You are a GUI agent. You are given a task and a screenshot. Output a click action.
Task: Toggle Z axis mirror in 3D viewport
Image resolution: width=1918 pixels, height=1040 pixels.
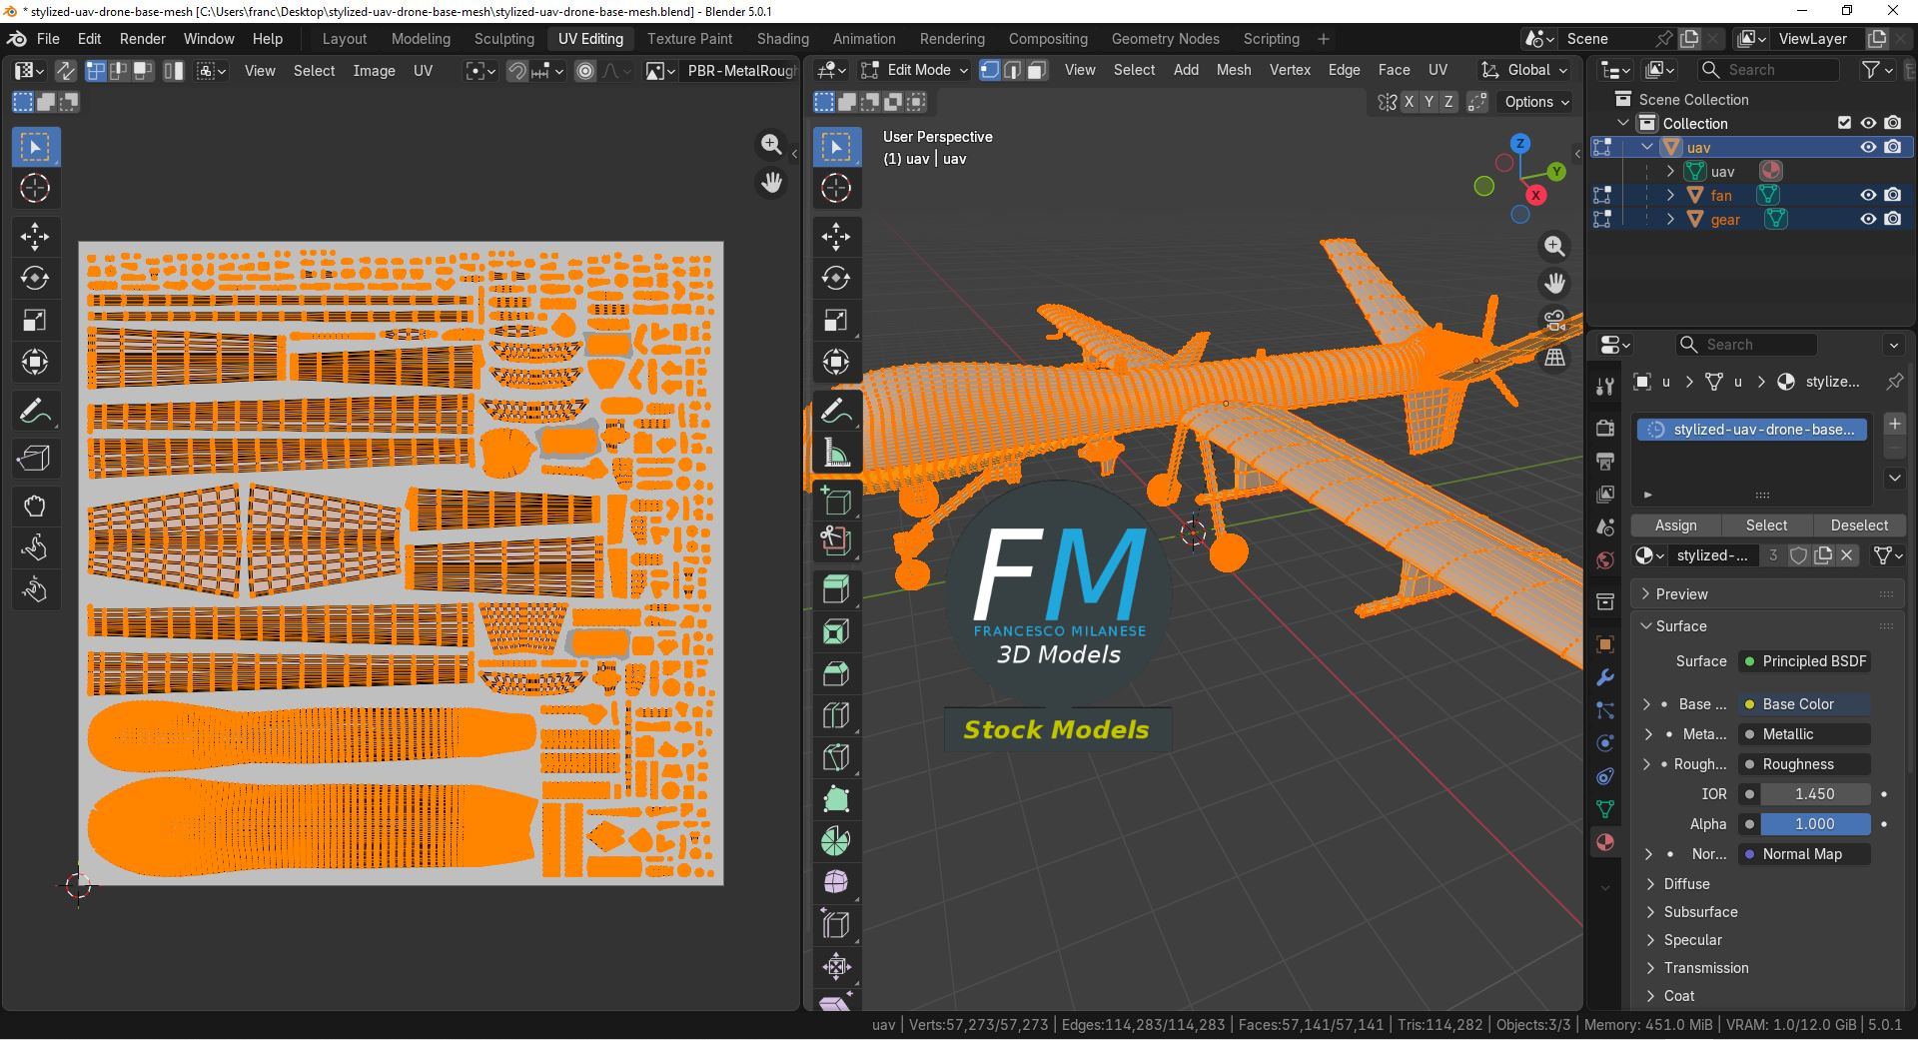pos(1448,102)
